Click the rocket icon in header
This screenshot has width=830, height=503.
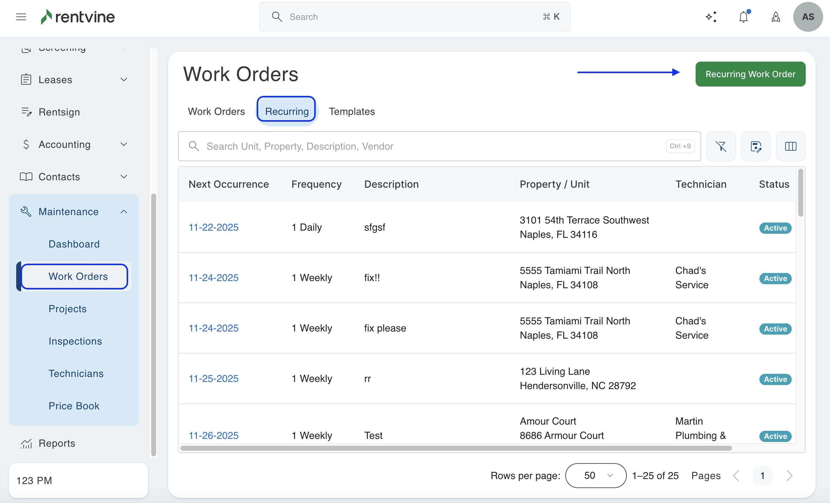776,16
